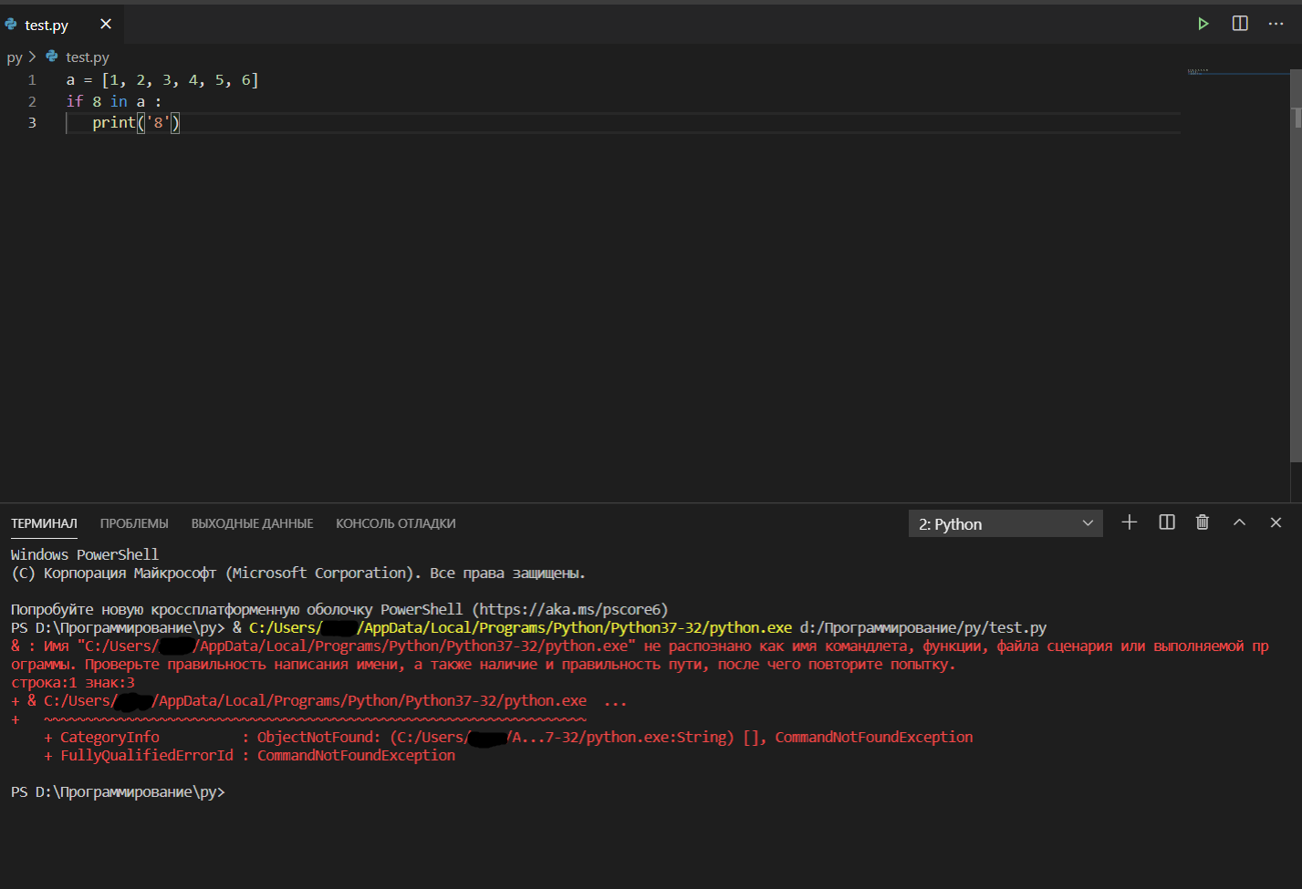Click the test.py breadcrumb item
Screen dimensions: 1302x889
pyautogui.click(x=87, y=57)
